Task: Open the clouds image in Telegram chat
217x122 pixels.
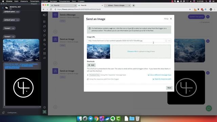Action: (21, 50)
